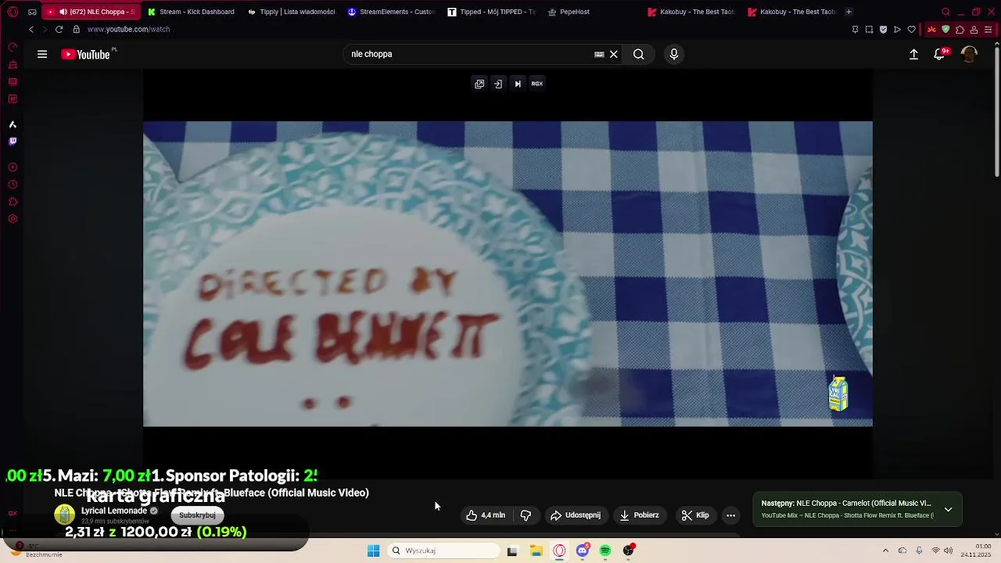1001x563 pixels.
Task: Switch to the Stream - Kick Dashboard tab
Action: tap(192, 12)
